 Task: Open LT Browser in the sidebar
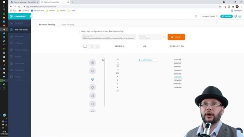point(19,43)
